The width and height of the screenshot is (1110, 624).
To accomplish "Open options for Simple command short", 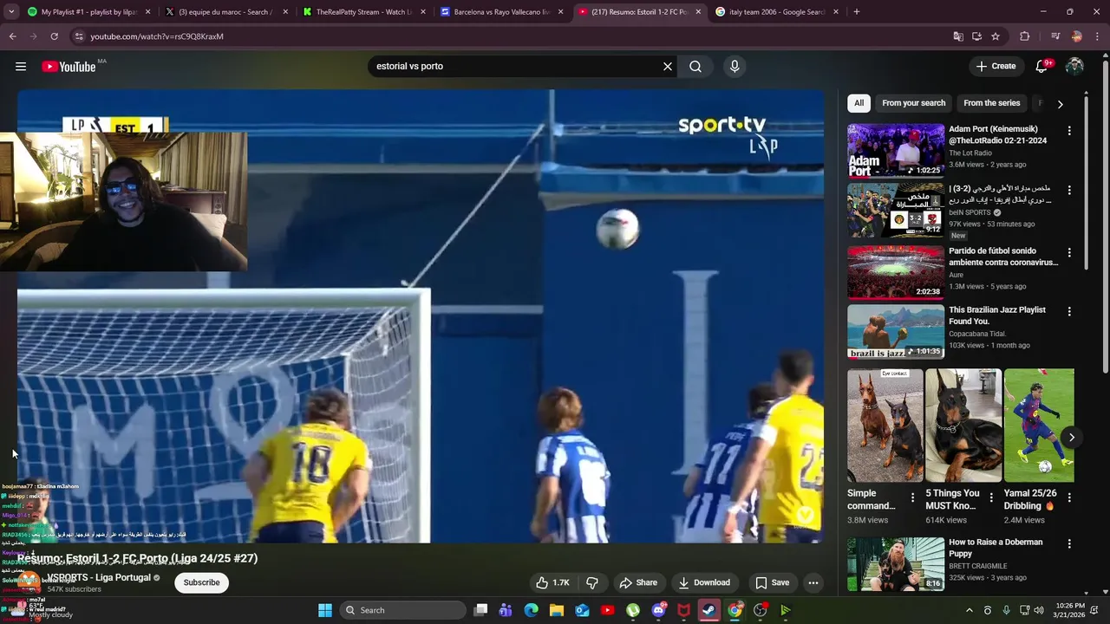I will pos(912,497).
